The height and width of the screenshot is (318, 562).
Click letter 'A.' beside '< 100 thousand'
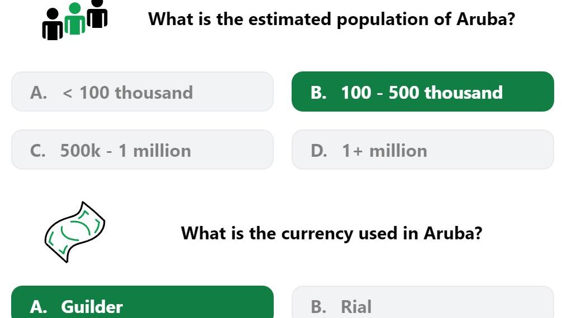(39, 93)
